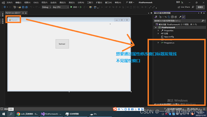The width and height of the screenshot is (207, 117).
Task: Click the collapse all icon
Action: [x=172, y=17]
